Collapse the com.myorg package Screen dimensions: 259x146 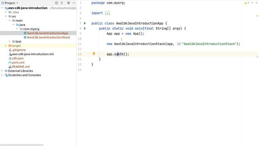(17, 29)
